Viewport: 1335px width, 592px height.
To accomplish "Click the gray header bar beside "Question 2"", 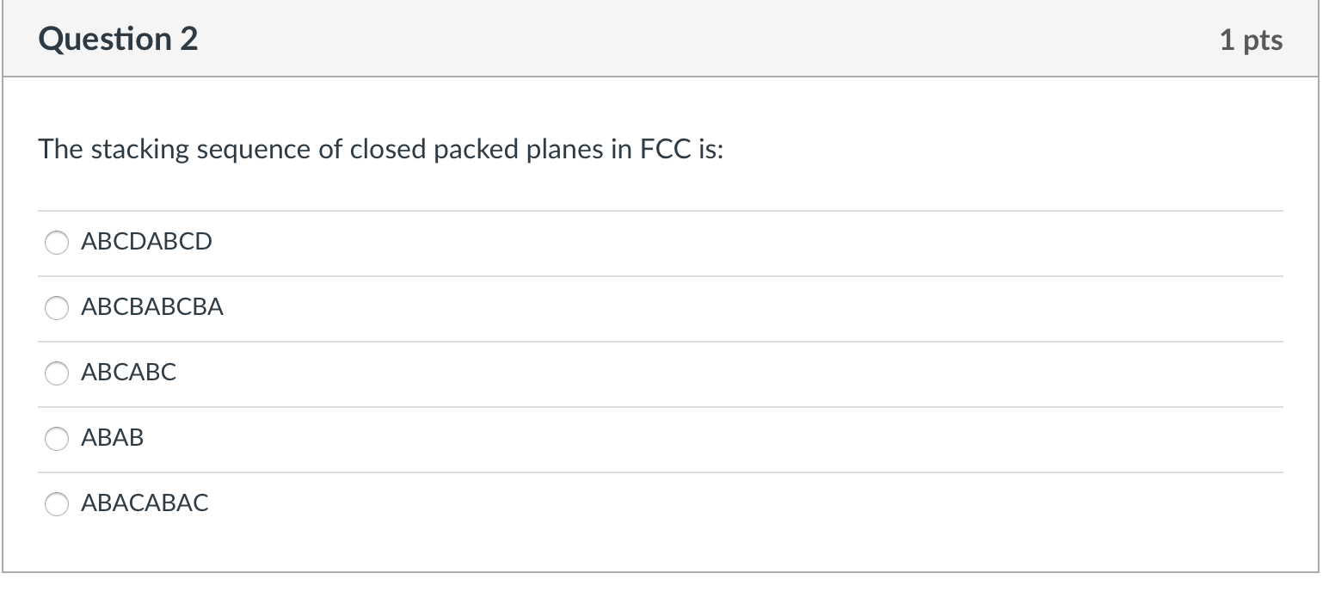I will [x=688, y=40].
